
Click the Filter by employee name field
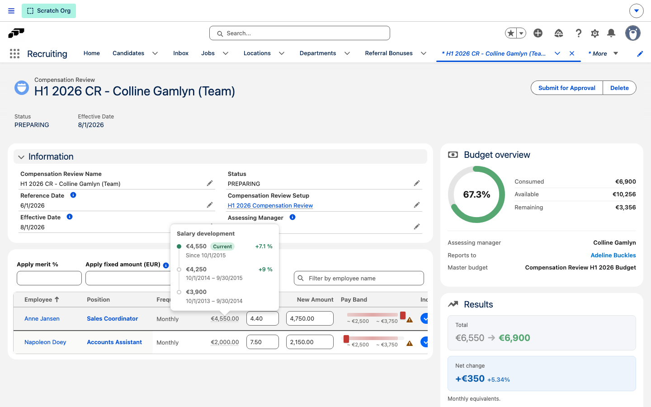359,278
